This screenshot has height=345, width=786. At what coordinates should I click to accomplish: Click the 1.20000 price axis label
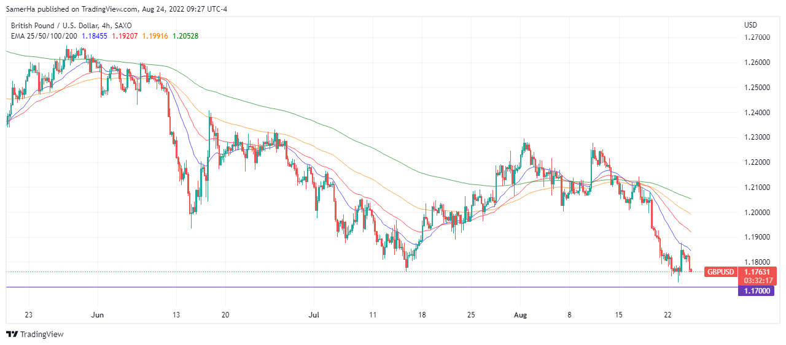coord(757,212)
